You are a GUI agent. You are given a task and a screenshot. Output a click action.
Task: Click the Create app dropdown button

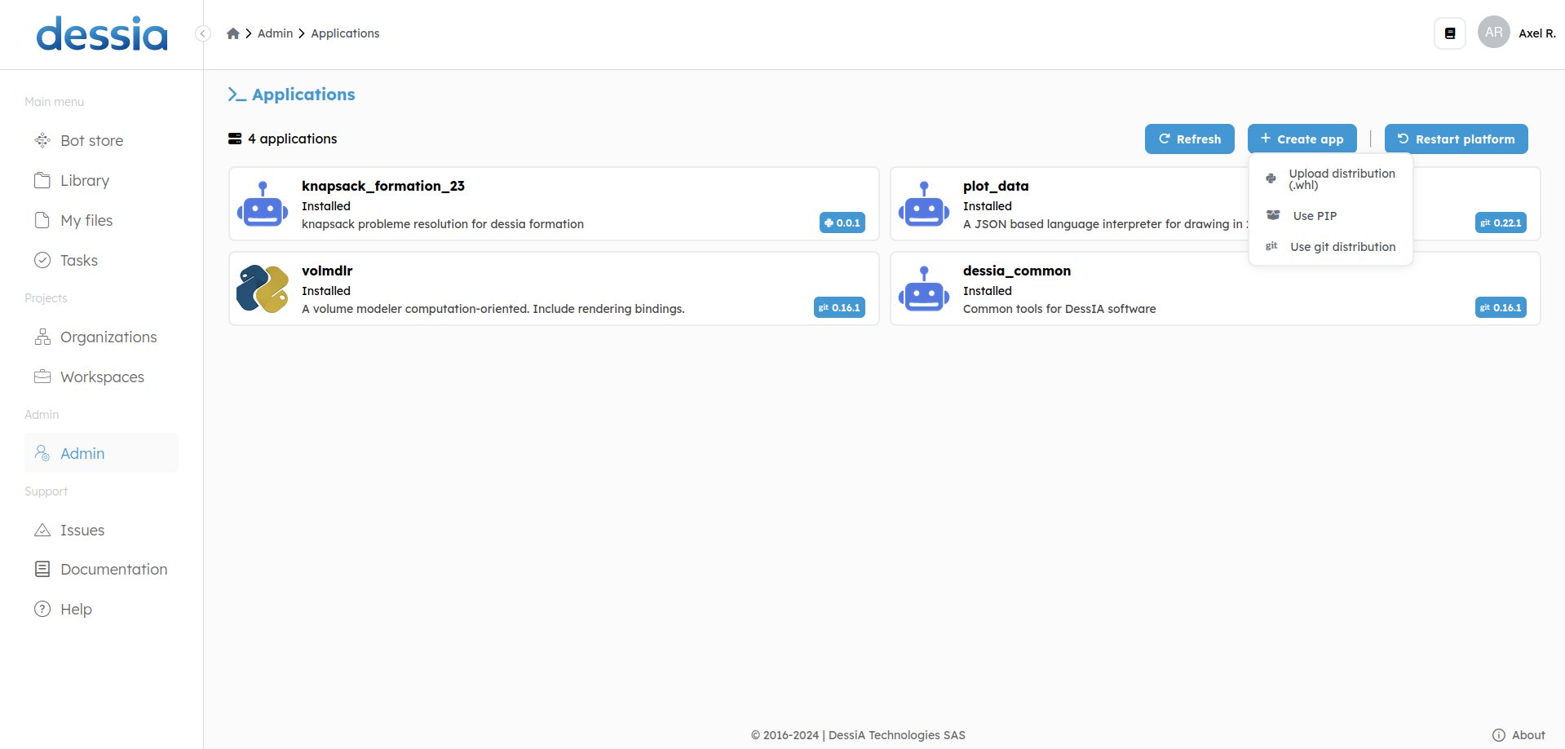1302,139
